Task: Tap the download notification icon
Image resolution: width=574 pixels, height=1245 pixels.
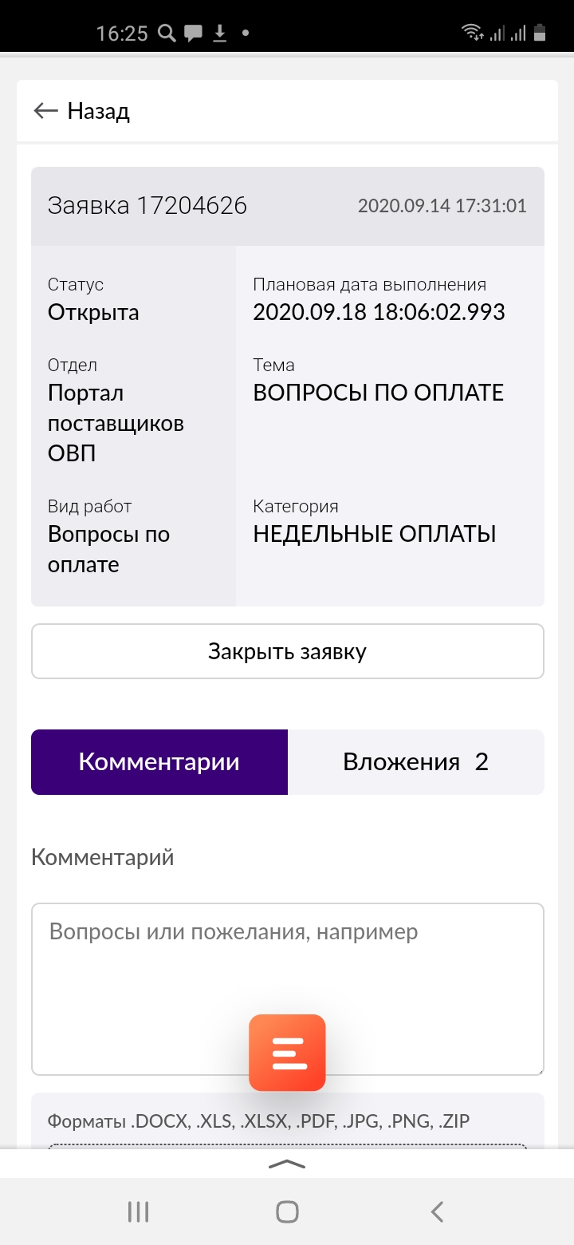Action: 220,33
